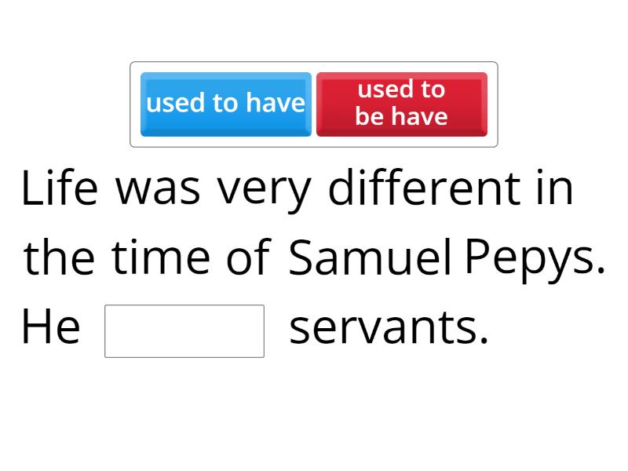Click the word 'Life' in the sentence
This screenshot has height=471, width=628.
[59, 188]
